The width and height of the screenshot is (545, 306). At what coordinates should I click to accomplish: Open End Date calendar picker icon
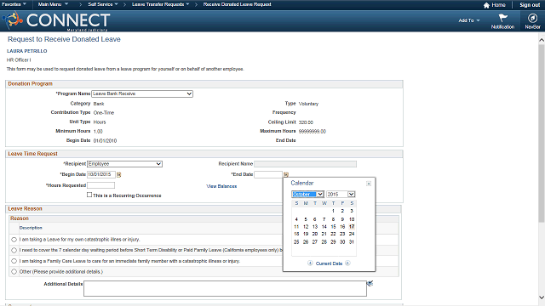(x=286, y=174)
